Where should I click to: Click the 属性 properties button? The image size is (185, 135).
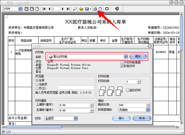point(138,57)
